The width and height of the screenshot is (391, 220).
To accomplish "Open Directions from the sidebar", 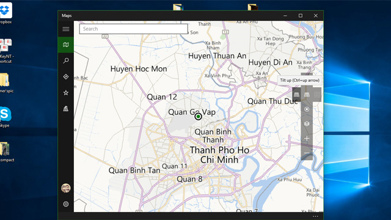I will click(x=66, y=76).
